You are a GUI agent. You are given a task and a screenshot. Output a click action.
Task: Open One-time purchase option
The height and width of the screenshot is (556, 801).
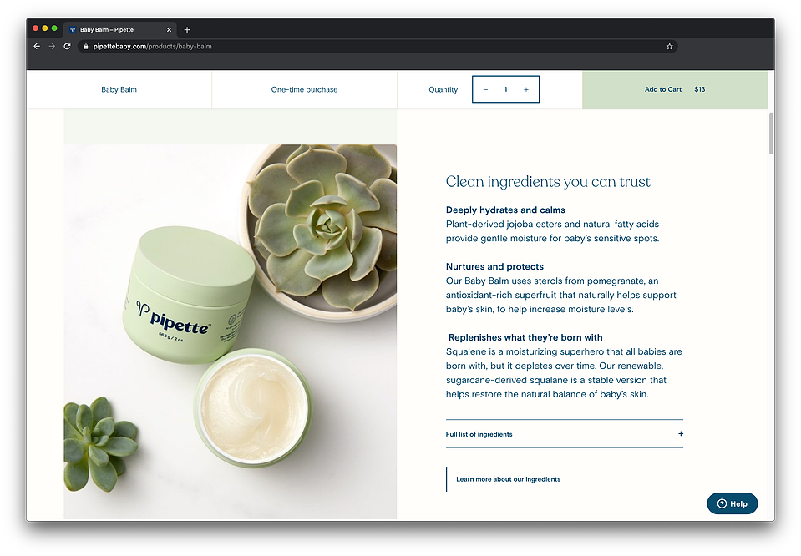coord(305,89)
